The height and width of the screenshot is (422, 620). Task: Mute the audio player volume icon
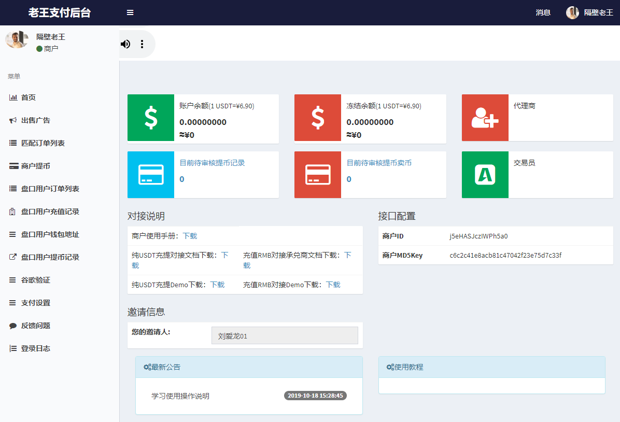click(125, 44)
